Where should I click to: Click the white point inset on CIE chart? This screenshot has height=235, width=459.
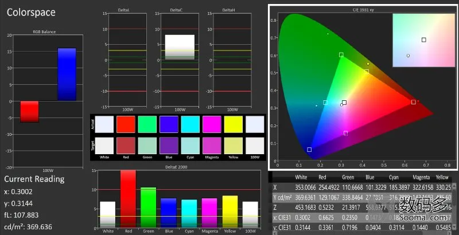pos(423,40)
